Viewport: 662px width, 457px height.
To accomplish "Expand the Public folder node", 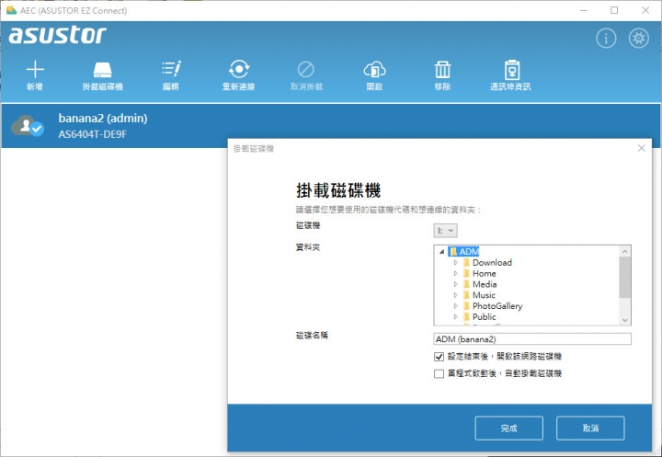I will tap(455, 317).
